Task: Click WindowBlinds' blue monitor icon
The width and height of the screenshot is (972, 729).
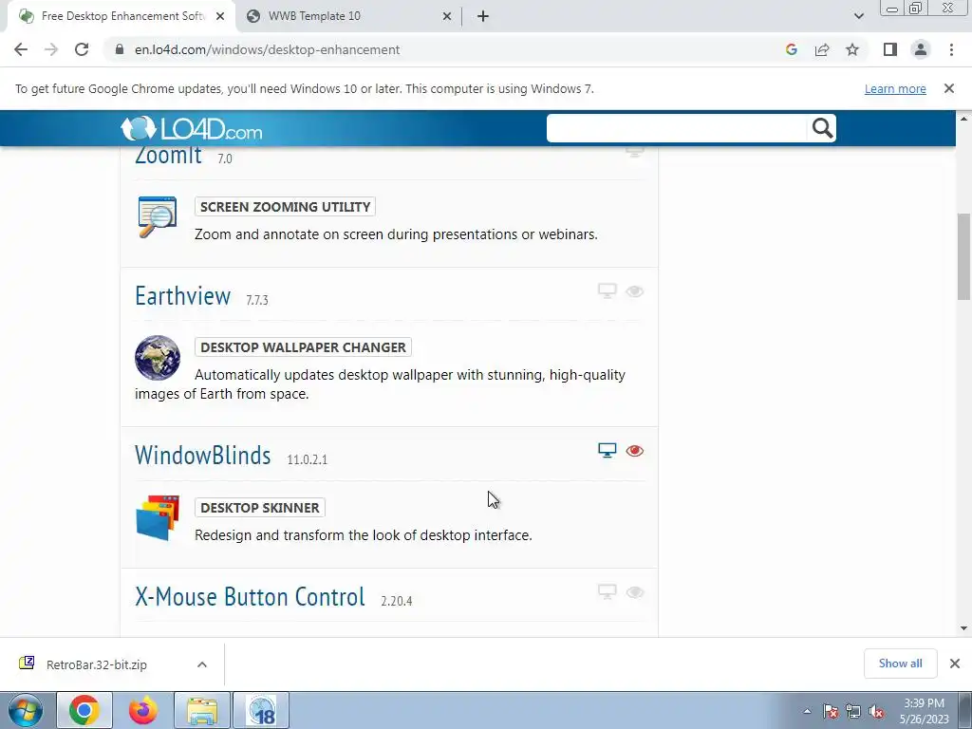Action: (x=607, y=450)
